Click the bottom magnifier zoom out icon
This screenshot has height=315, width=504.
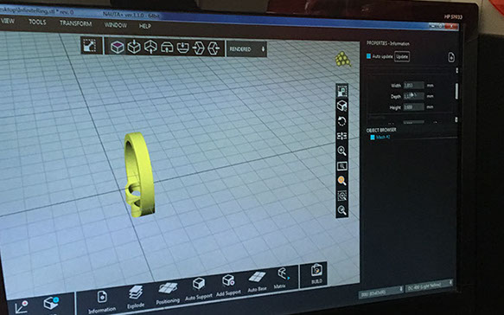click(341, 210)
